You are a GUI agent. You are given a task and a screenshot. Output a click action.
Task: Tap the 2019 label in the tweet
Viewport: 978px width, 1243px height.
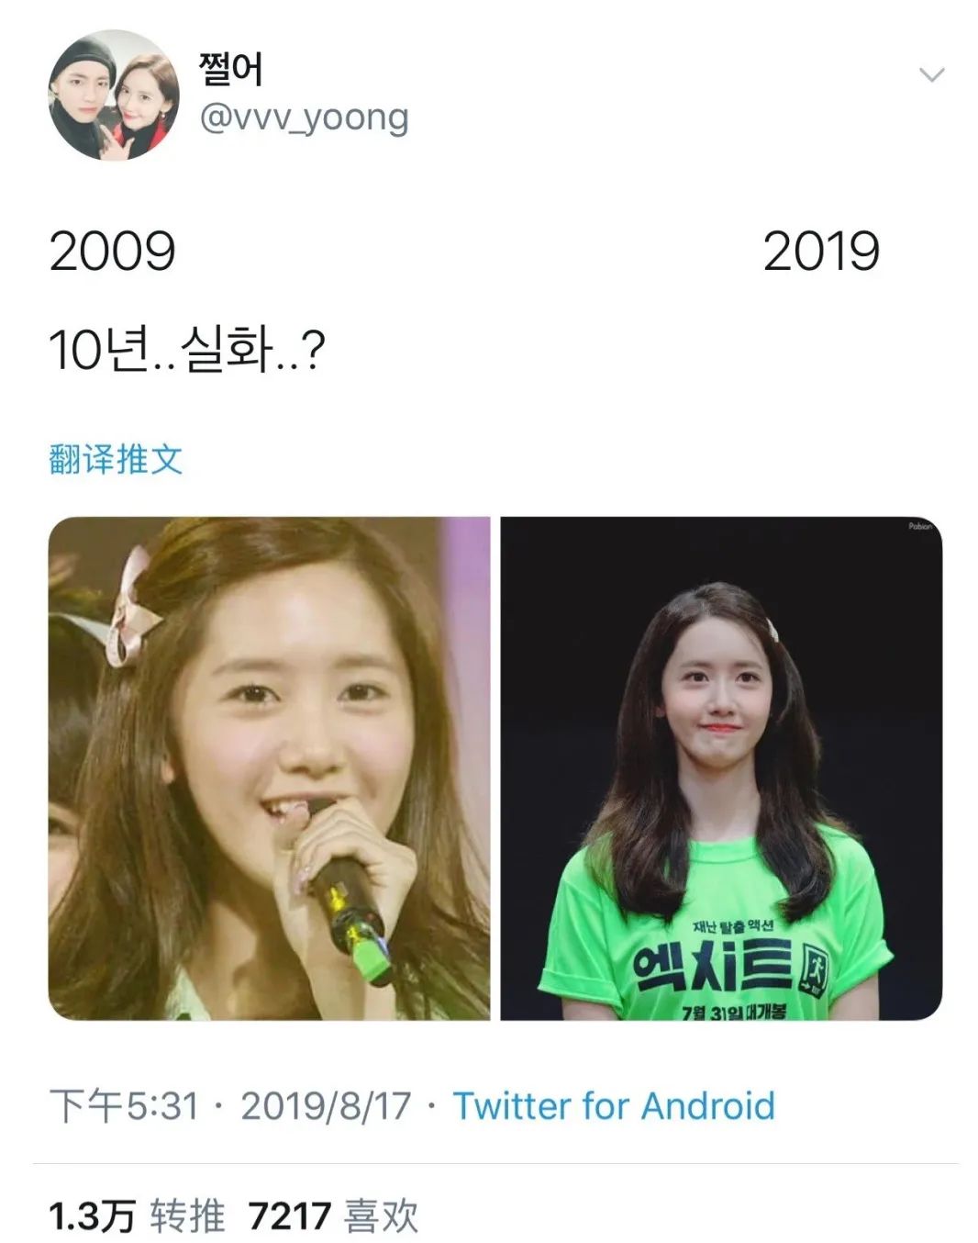821,252
